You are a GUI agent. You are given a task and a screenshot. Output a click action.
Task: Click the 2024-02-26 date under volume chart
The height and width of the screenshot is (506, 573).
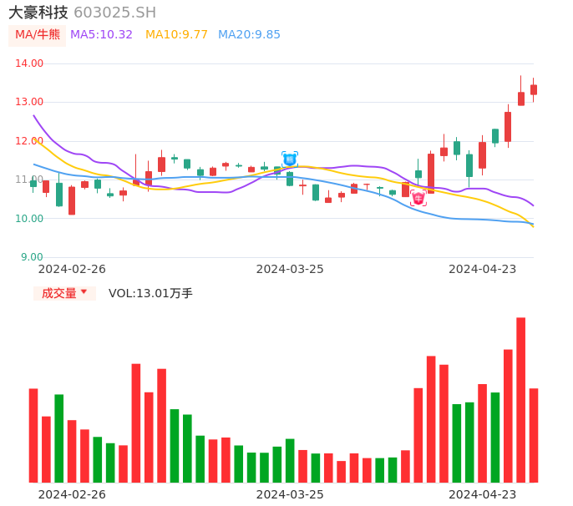coord(72,494)
